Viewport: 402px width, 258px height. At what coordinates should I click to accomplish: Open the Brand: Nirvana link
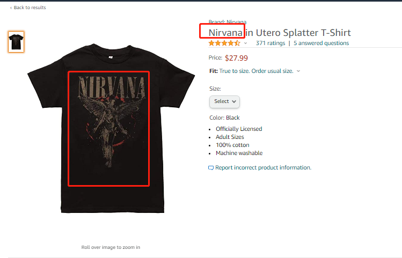(228, 22)
